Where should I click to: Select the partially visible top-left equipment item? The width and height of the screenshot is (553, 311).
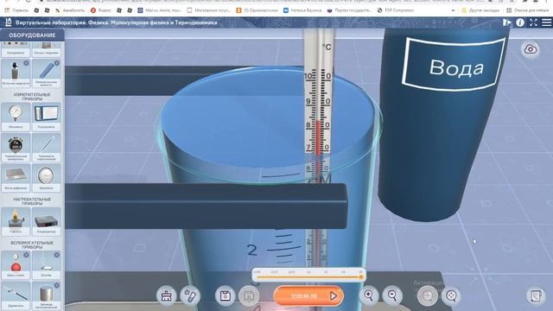16,49
